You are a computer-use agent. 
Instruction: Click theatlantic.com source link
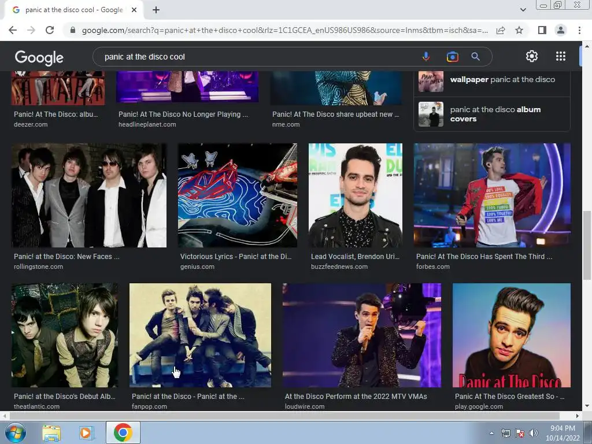tap(36, 406)
